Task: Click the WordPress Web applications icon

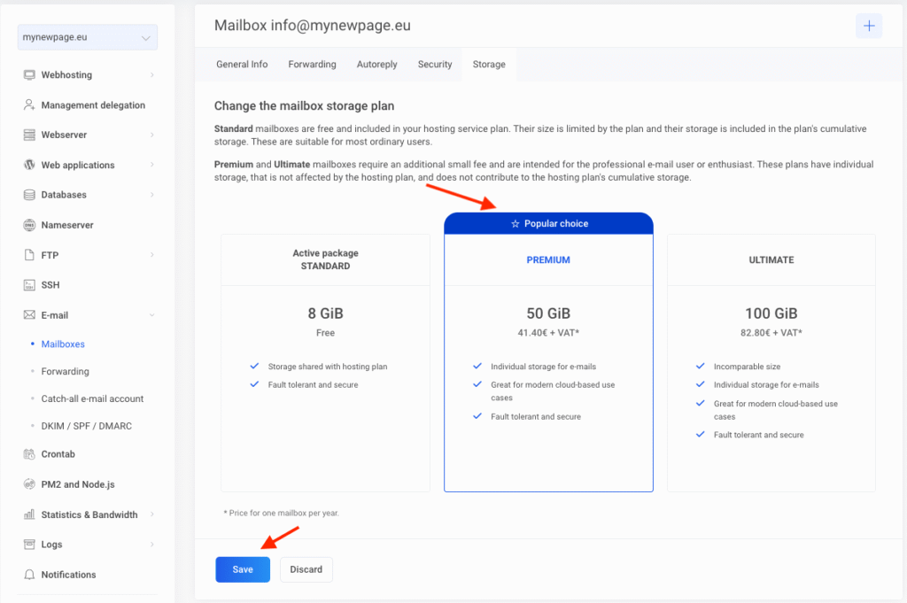Action: tap(29, 166)
